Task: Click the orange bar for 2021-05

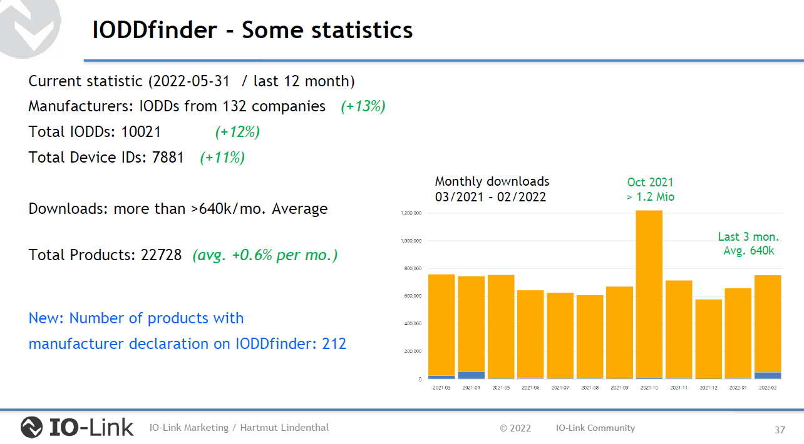Action: click(x=501, y=327)
